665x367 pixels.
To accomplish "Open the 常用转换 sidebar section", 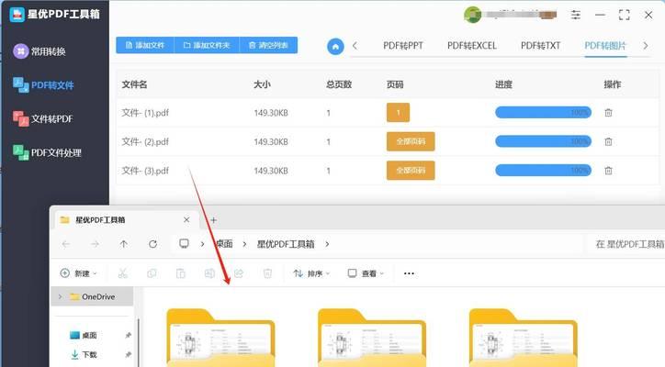I will [39, 51].
